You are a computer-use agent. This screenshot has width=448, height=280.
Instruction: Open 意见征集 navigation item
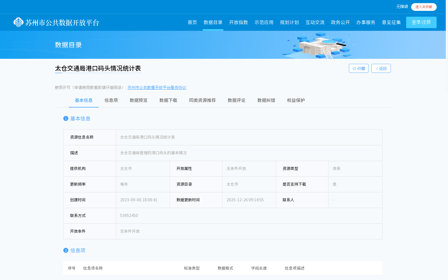tap(391, 22)
